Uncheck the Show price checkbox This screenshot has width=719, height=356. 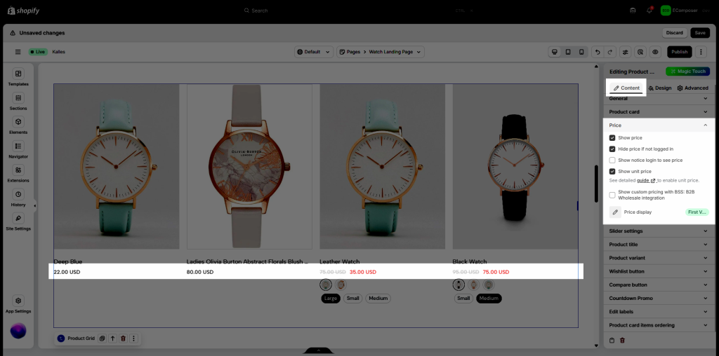612,138
